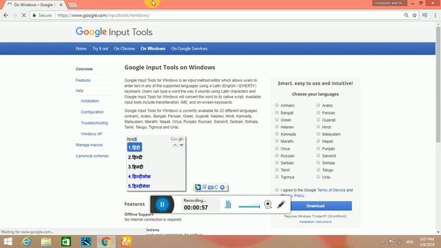Click the Hindi letter icon in IME toolbar

tap(205, 187)
